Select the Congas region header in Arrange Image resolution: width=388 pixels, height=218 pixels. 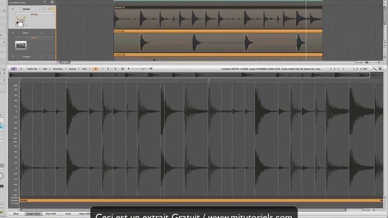[218, 55]
